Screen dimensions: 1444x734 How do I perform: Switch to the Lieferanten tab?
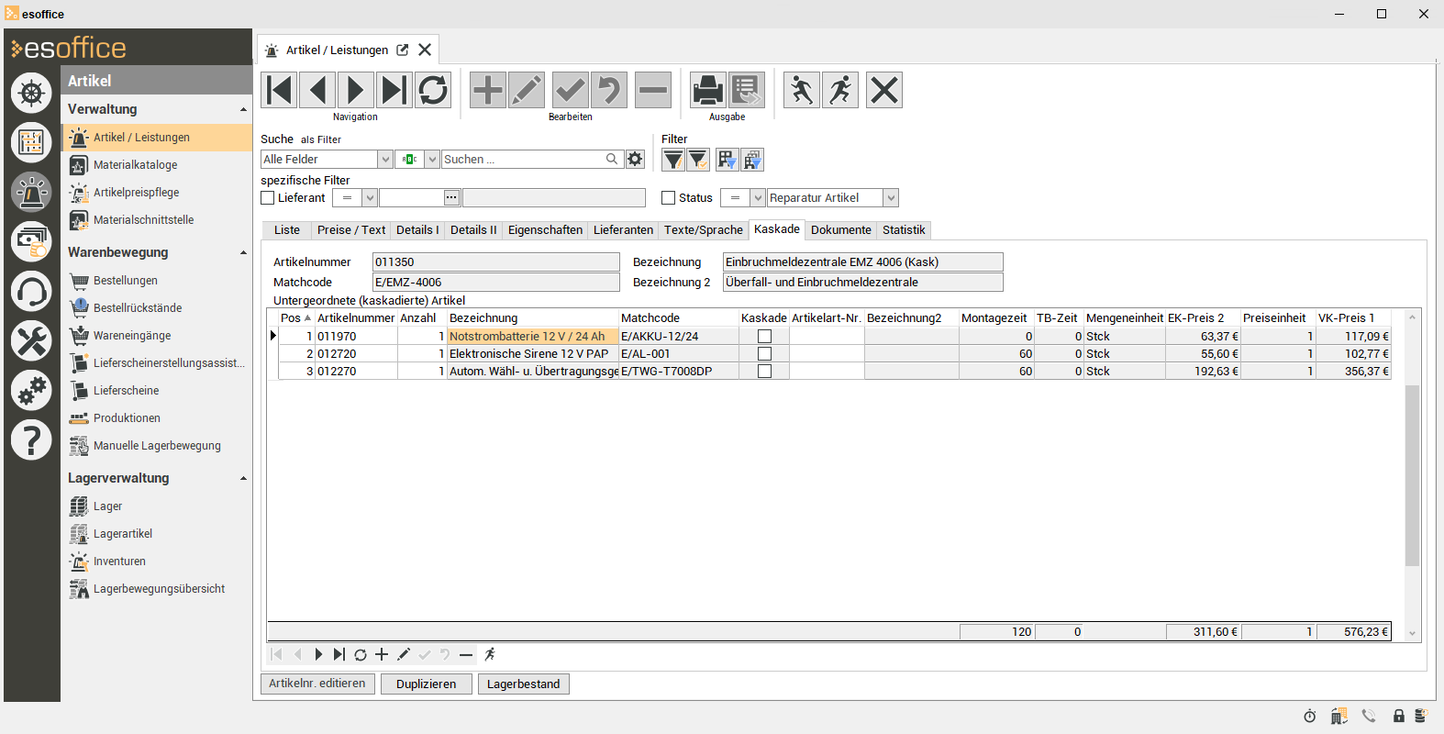coord(623,230)
